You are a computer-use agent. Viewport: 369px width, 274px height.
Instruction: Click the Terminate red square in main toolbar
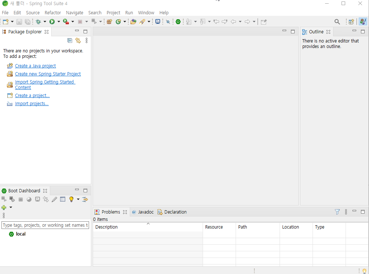80,22
